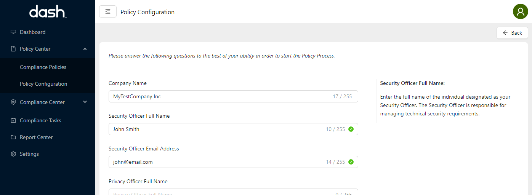Click the Security Officer name green checkmark

(x=351, y=129)
